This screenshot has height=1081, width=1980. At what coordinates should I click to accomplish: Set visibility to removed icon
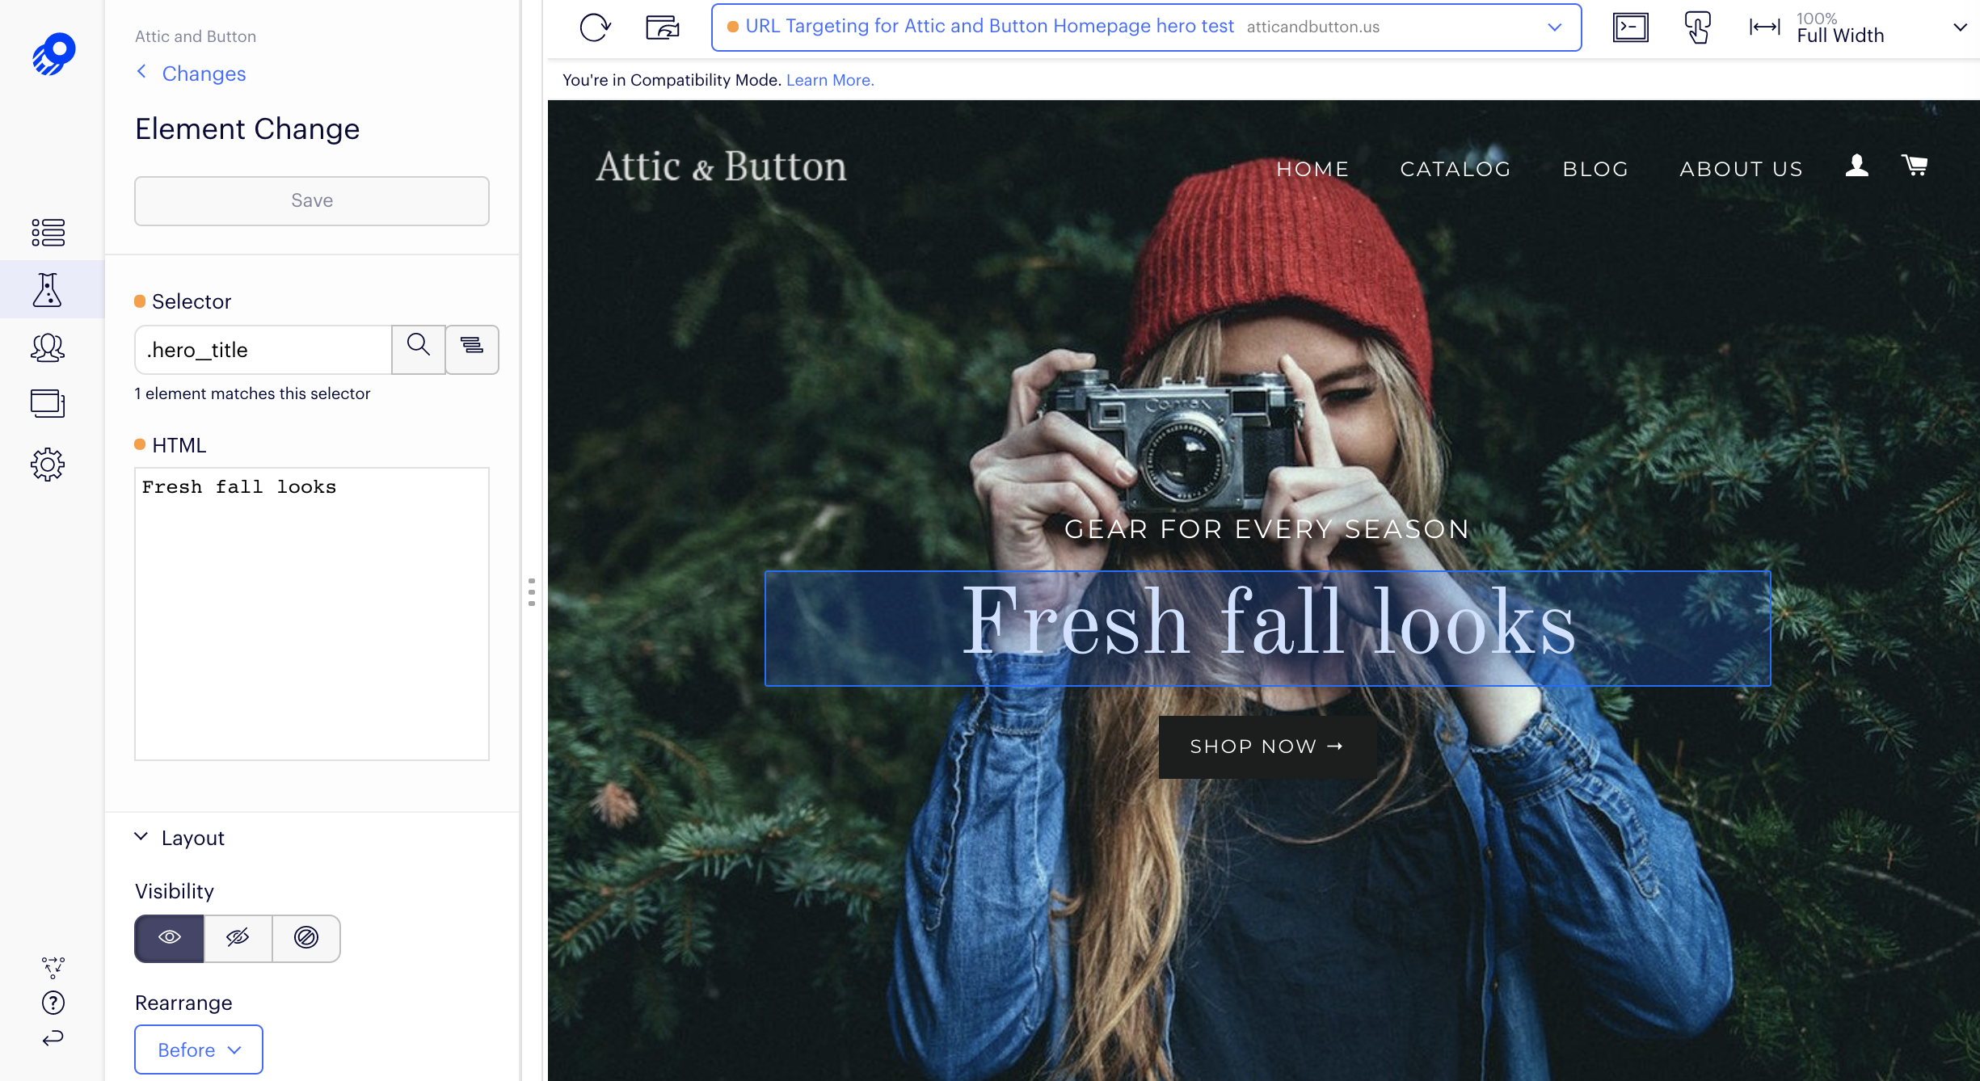tap(306, 938)
